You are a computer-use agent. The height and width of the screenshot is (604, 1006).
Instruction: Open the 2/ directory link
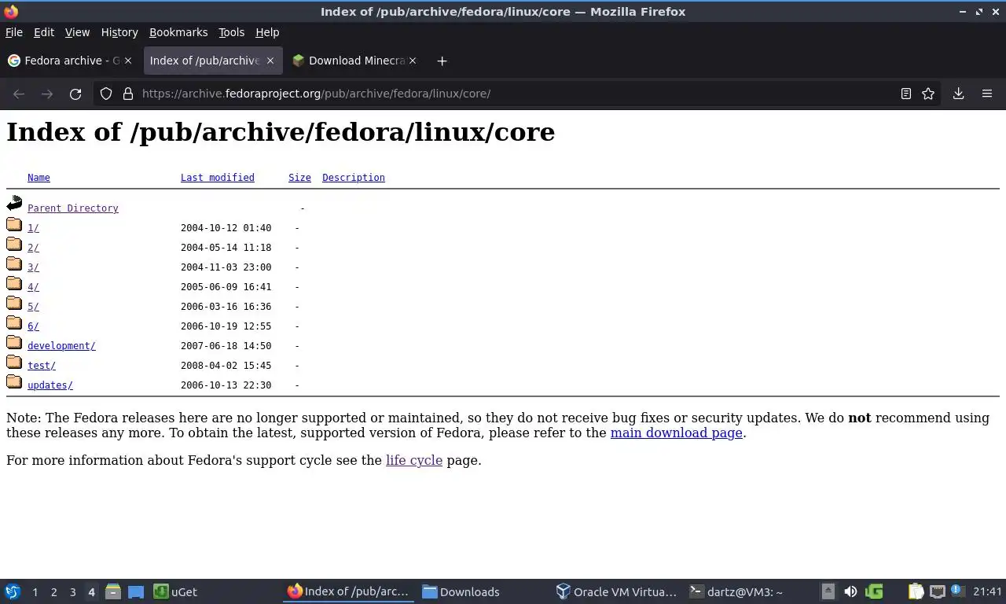pos(33,248)
